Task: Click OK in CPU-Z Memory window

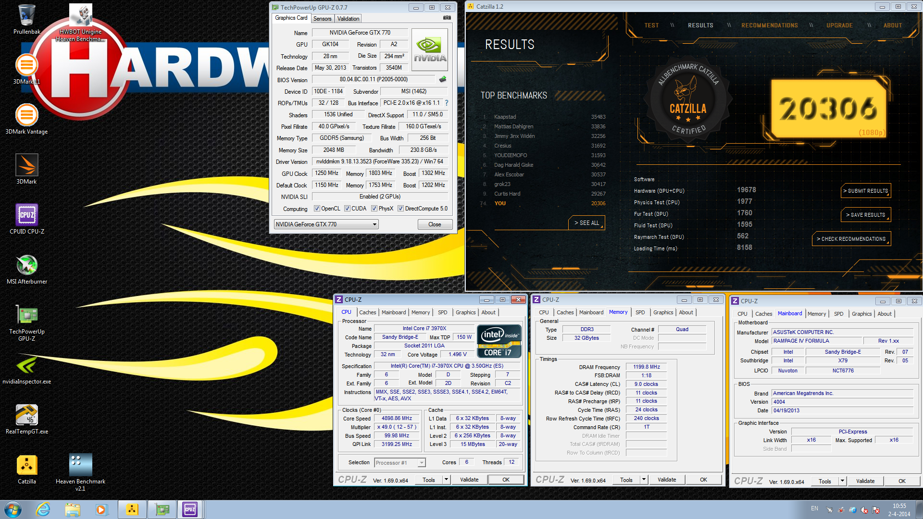Action: pyautogui.click(x=703, y=480)
